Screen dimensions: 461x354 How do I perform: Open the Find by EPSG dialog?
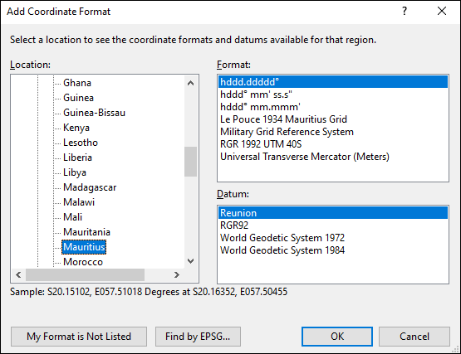coord(198,337)
